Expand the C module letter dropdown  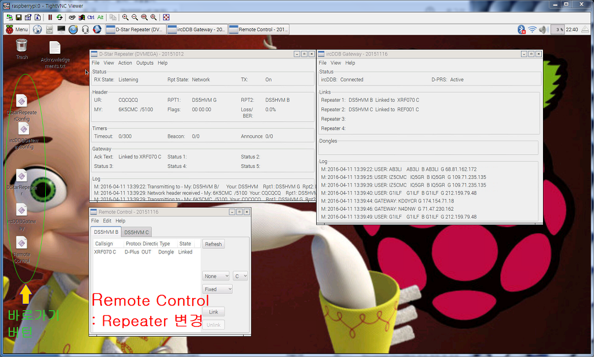pos(240,276)
